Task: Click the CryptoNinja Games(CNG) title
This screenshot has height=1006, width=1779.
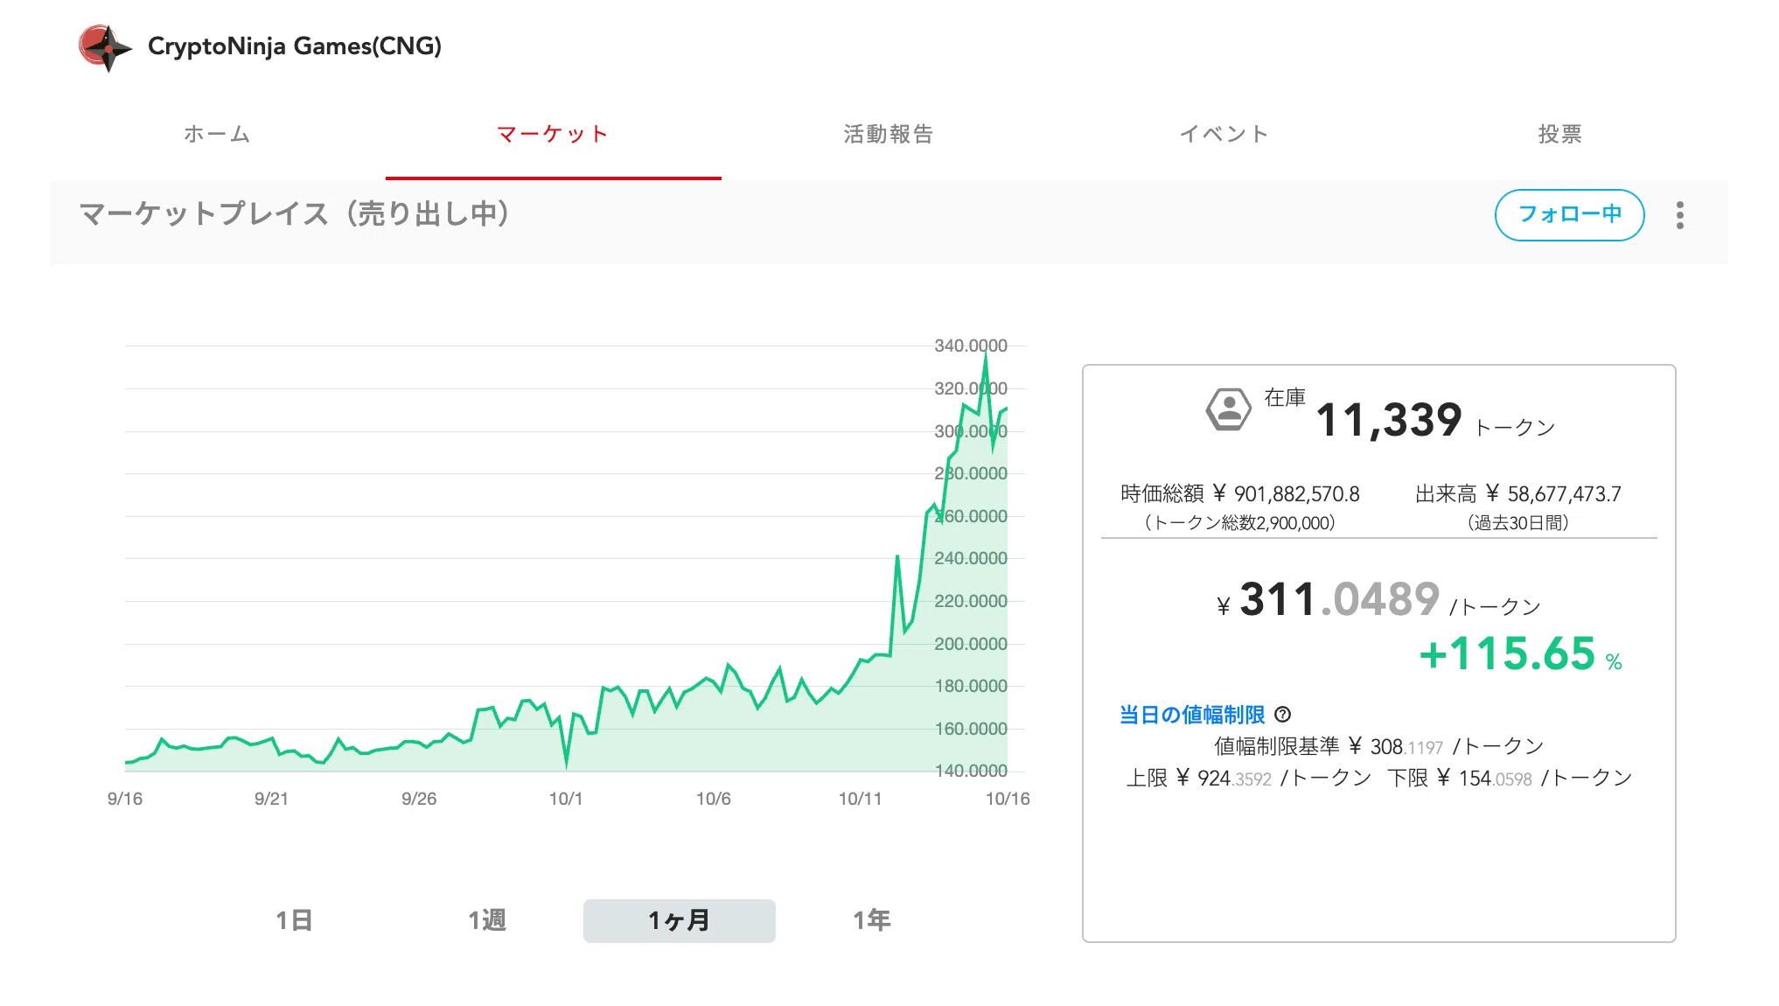Action: [295, 46]
